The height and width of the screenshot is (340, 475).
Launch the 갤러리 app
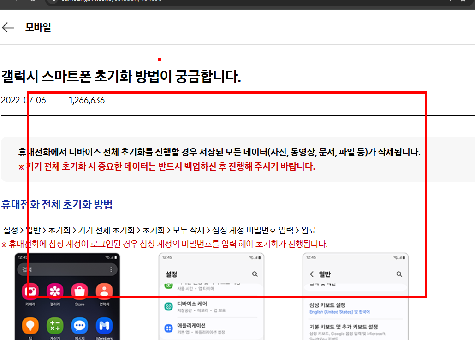click(55, 291)
